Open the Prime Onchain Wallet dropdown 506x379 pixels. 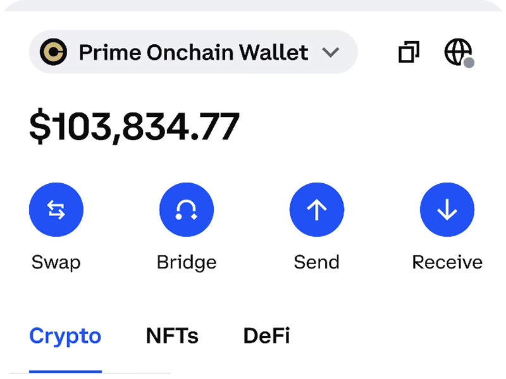(x=190, y=52)
